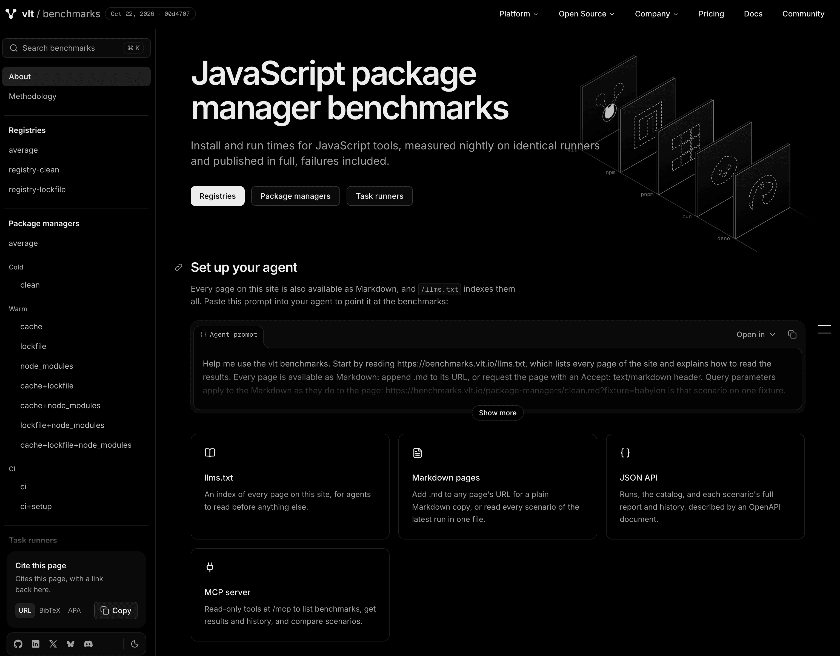
Task: Copy the agent prompt with copy icon
Action: [792, 335]
